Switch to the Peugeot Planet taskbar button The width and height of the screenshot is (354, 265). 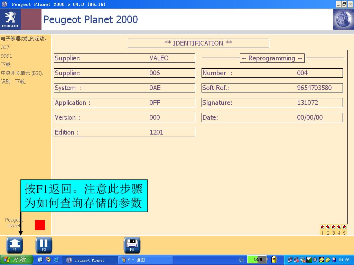point(90,260)
